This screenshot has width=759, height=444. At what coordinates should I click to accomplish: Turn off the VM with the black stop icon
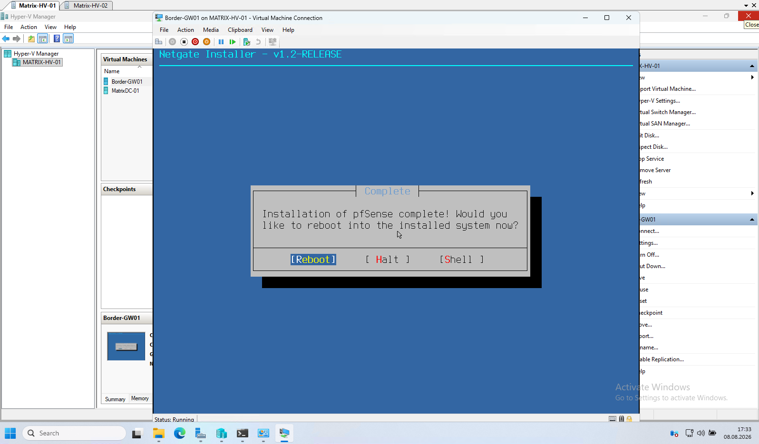[x=184, y=42]
